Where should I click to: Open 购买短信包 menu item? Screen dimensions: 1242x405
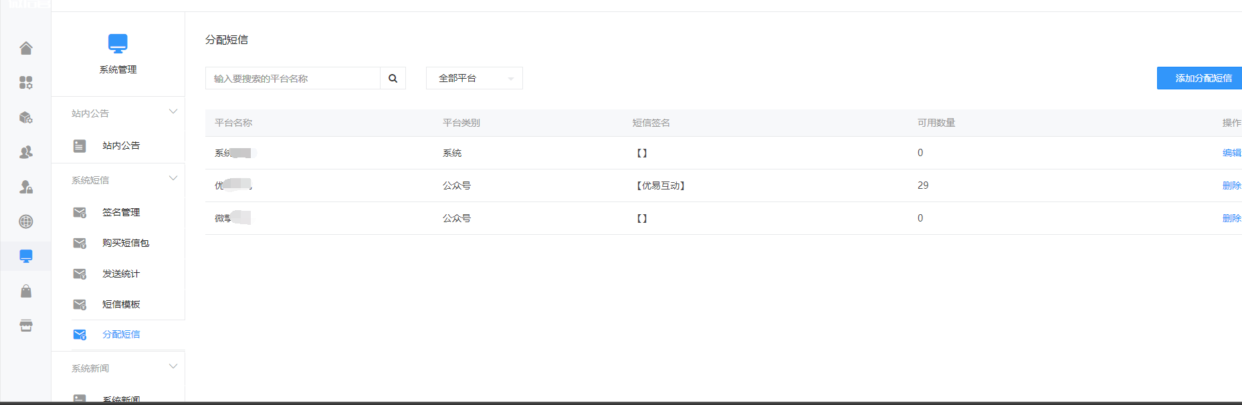[x=126, y=243]
